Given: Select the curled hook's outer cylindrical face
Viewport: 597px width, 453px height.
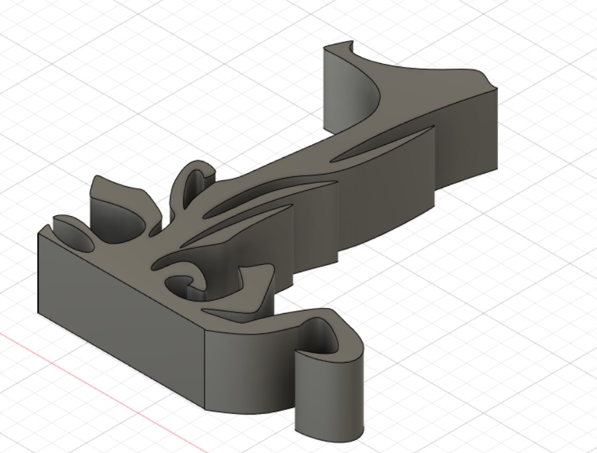Looking at the screenshot, I should pyautogui.click(x=329, y=396).
